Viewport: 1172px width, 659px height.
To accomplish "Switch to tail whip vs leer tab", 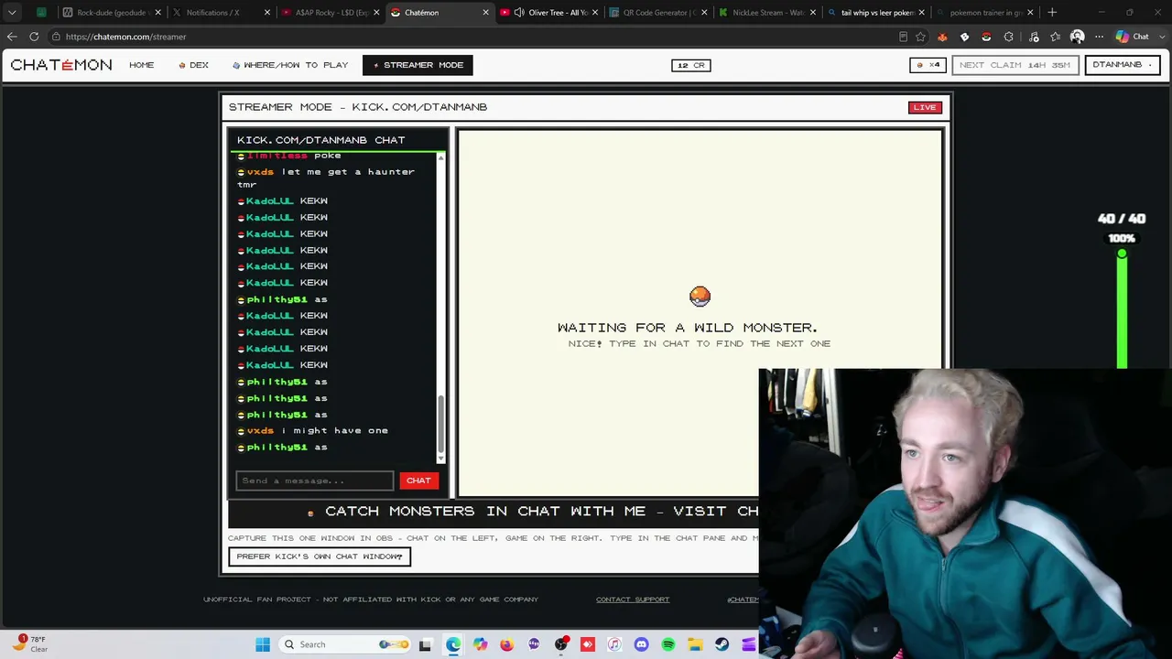I will click(875, 13).
